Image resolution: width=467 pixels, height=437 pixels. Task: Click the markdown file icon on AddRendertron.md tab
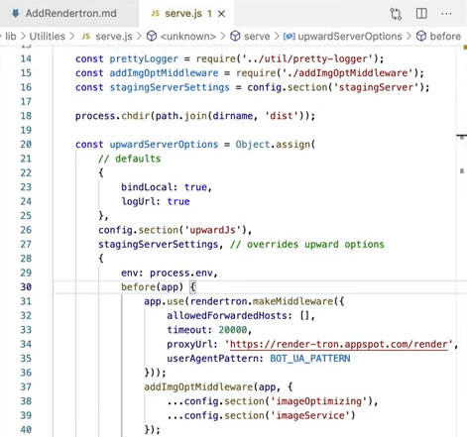click(x=15, y=13)
